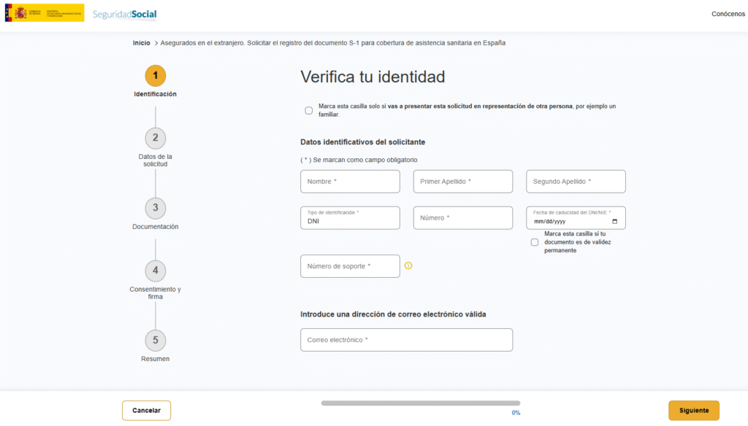Check the casilla for representación de otra persona
The height and width of the screenshot is (426, 748).
tap(309, 109)
